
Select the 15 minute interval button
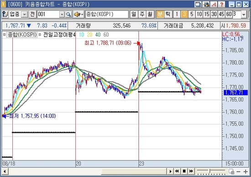point(207,15)
